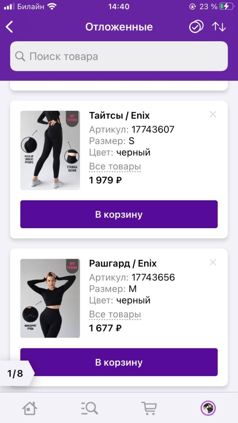Go to the home tab
The image size is (238, 423).
[30, 408]
